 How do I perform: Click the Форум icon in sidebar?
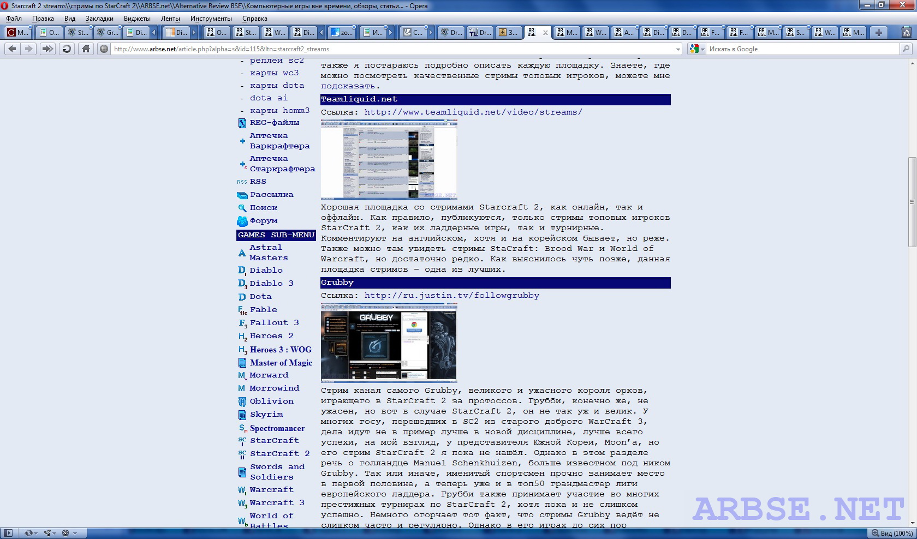[x=242, y=221]
